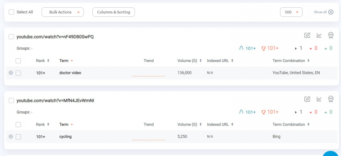341x156 pixels.
Task: Open chart icon for MfN4JEvWmNI video
Action: click(319, 99)
